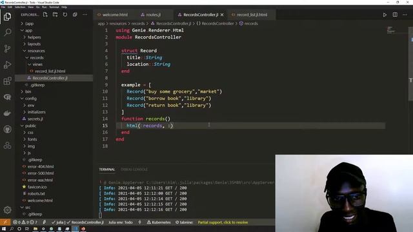This screenshot has height=232, width=413.
Task: Open Explorer more actions menu
Action: tap(85, 15)
